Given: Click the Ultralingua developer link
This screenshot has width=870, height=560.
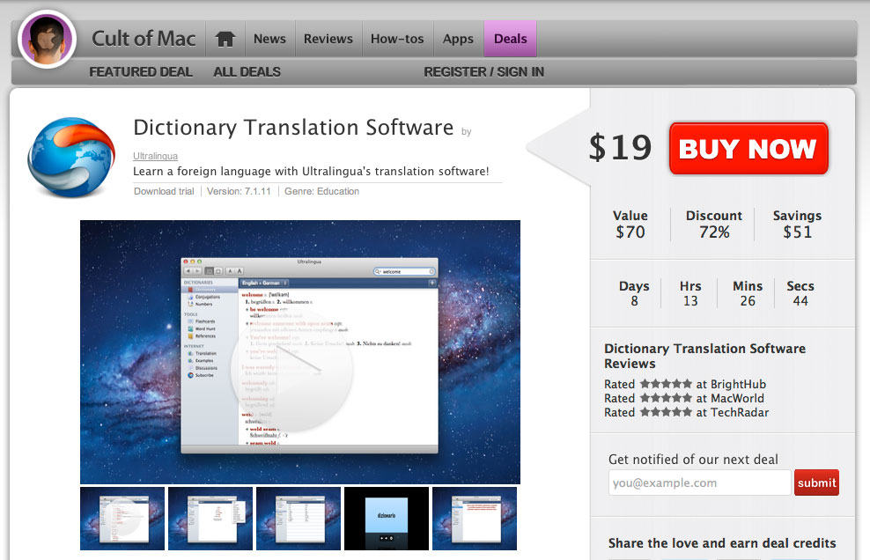Looking at the screenshot, I should [155, 156].
